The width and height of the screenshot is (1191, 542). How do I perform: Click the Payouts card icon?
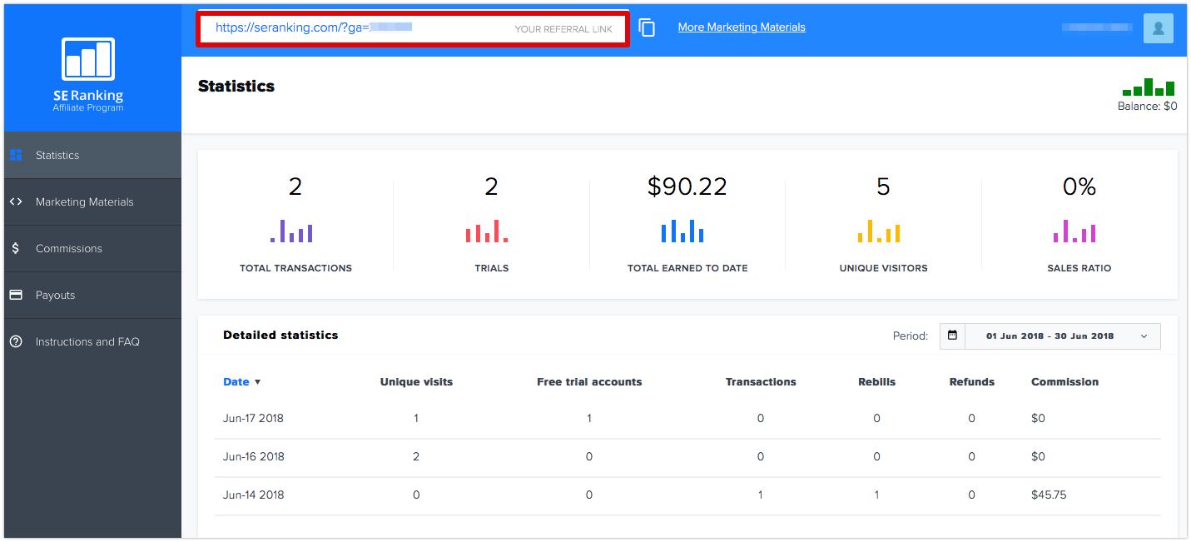15,295
